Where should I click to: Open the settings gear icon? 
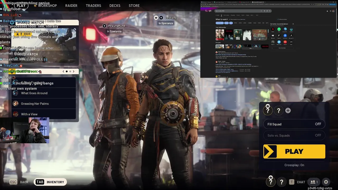(326, 182)
